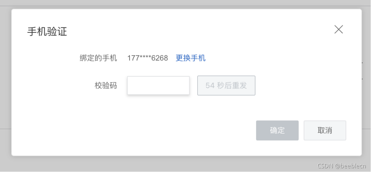Click the 绑定的手机 label
This screenshot has height=172, width=371.
[x=98, y=58]
